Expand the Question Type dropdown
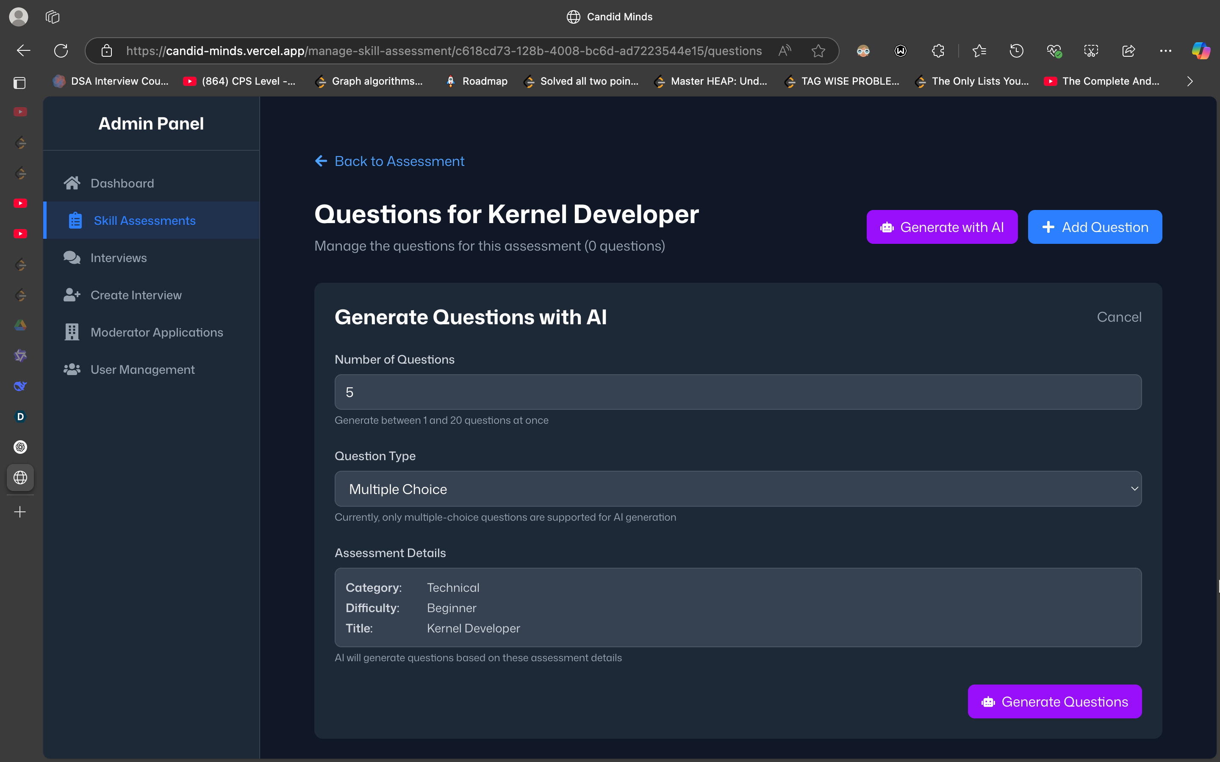This screenshot has width=1220, height=762. tap(738, 489)
